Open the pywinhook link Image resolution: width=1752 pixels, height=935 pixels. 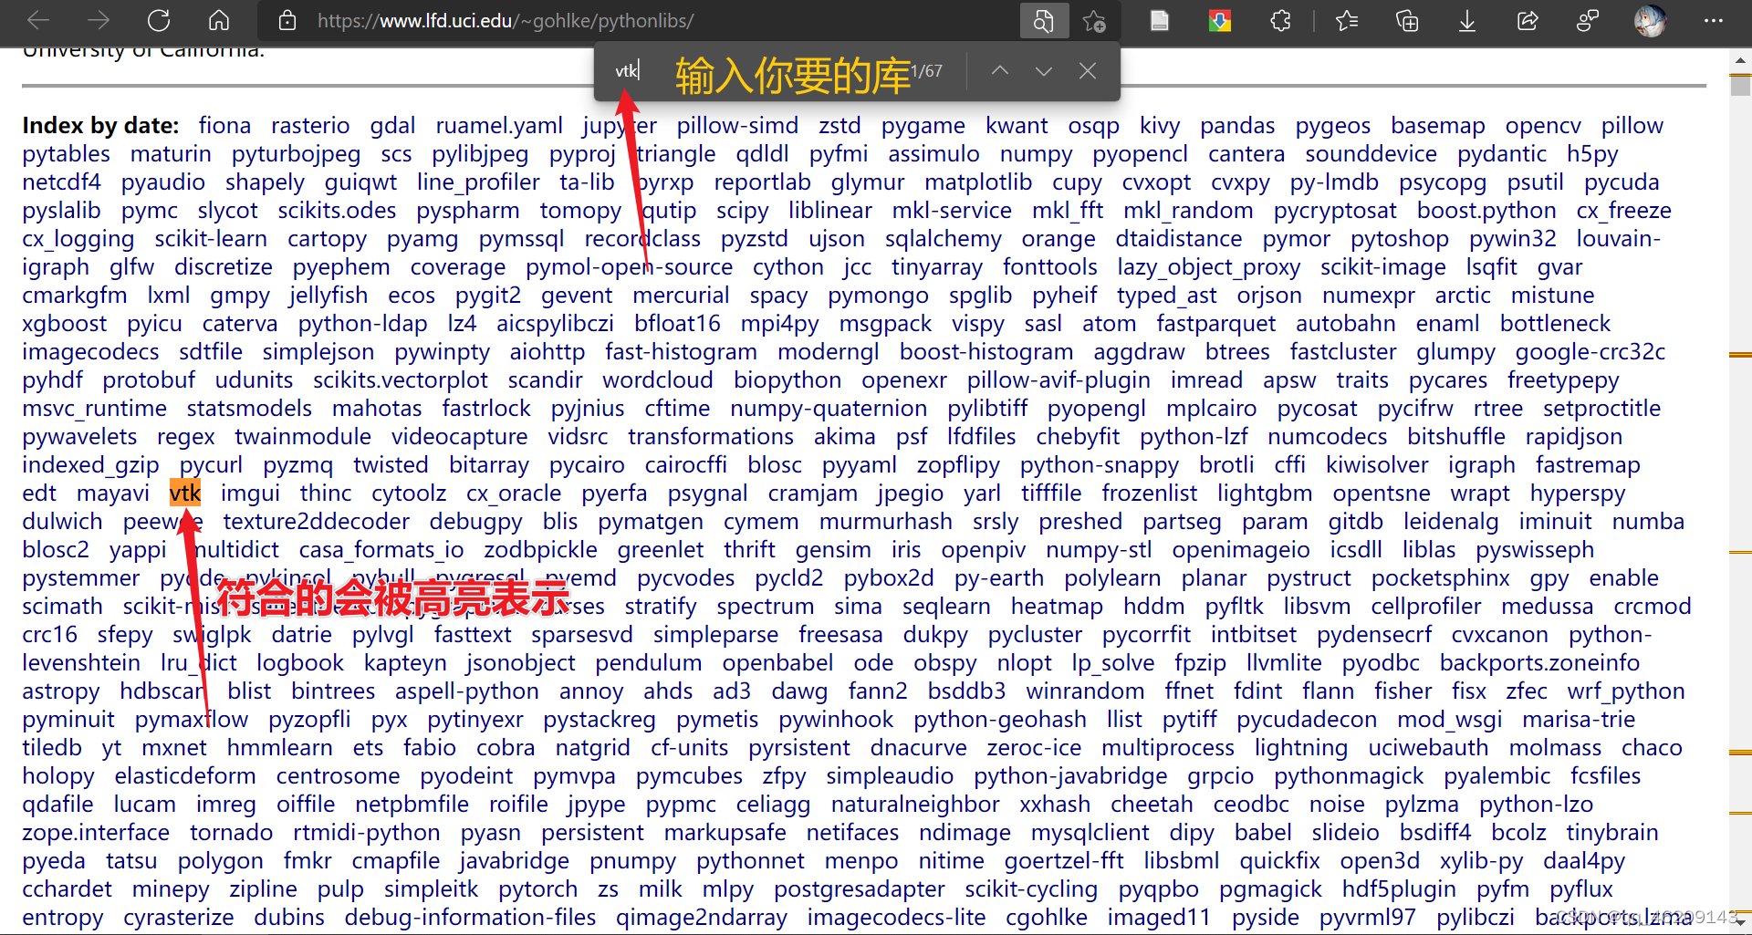coord(836,720)
